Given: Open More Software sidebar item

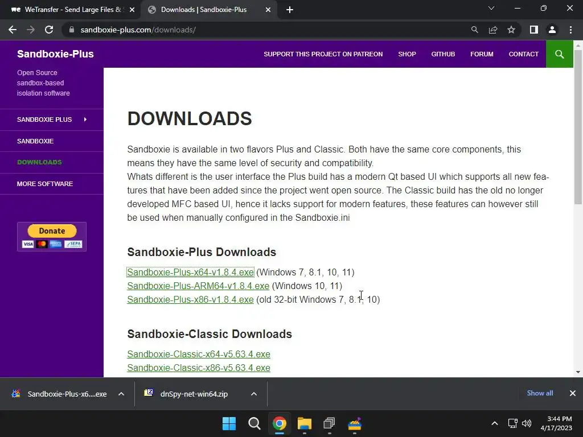Looking at the screenshot, I should 44,184.
